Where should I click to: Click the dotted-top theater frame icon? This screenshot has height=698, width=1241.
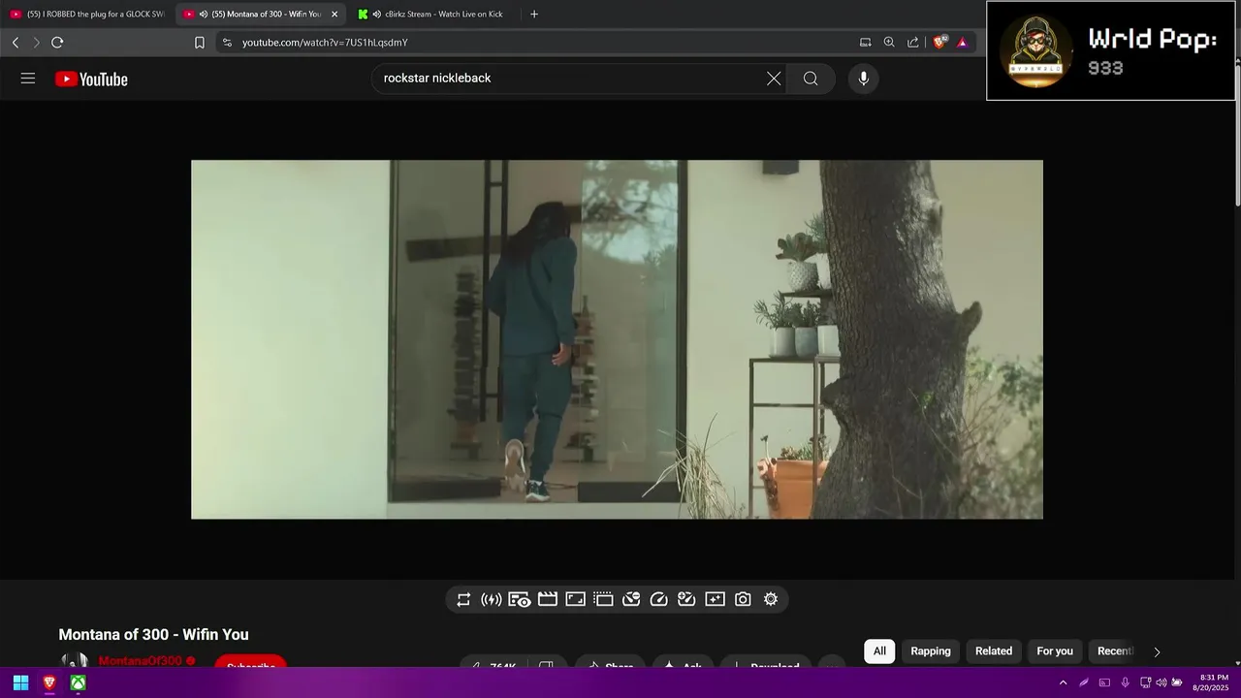coord(603,599)
